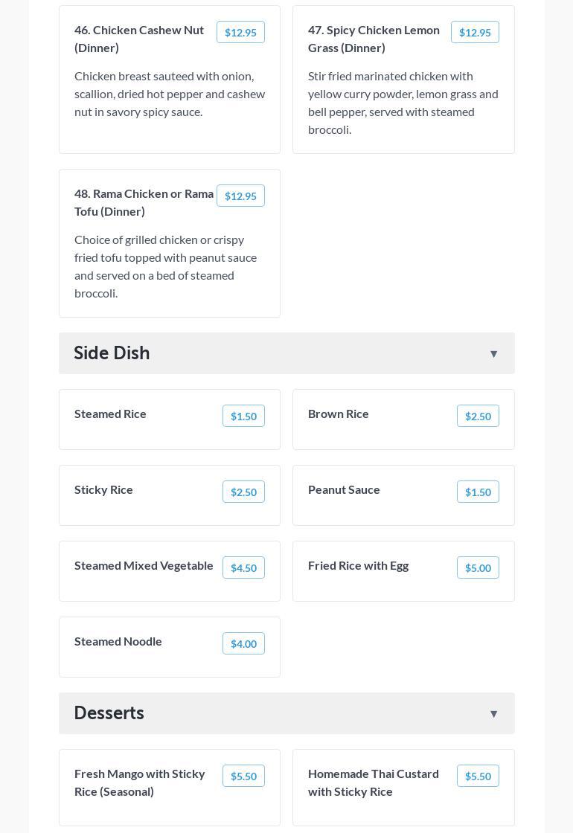Add Brown Rice via $2.50 button
This screenshot has height=833, width=573.
click(478, 416)
